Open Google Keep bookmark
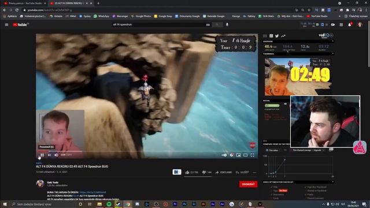Viewport: 370px width, 208px height. 163,16
